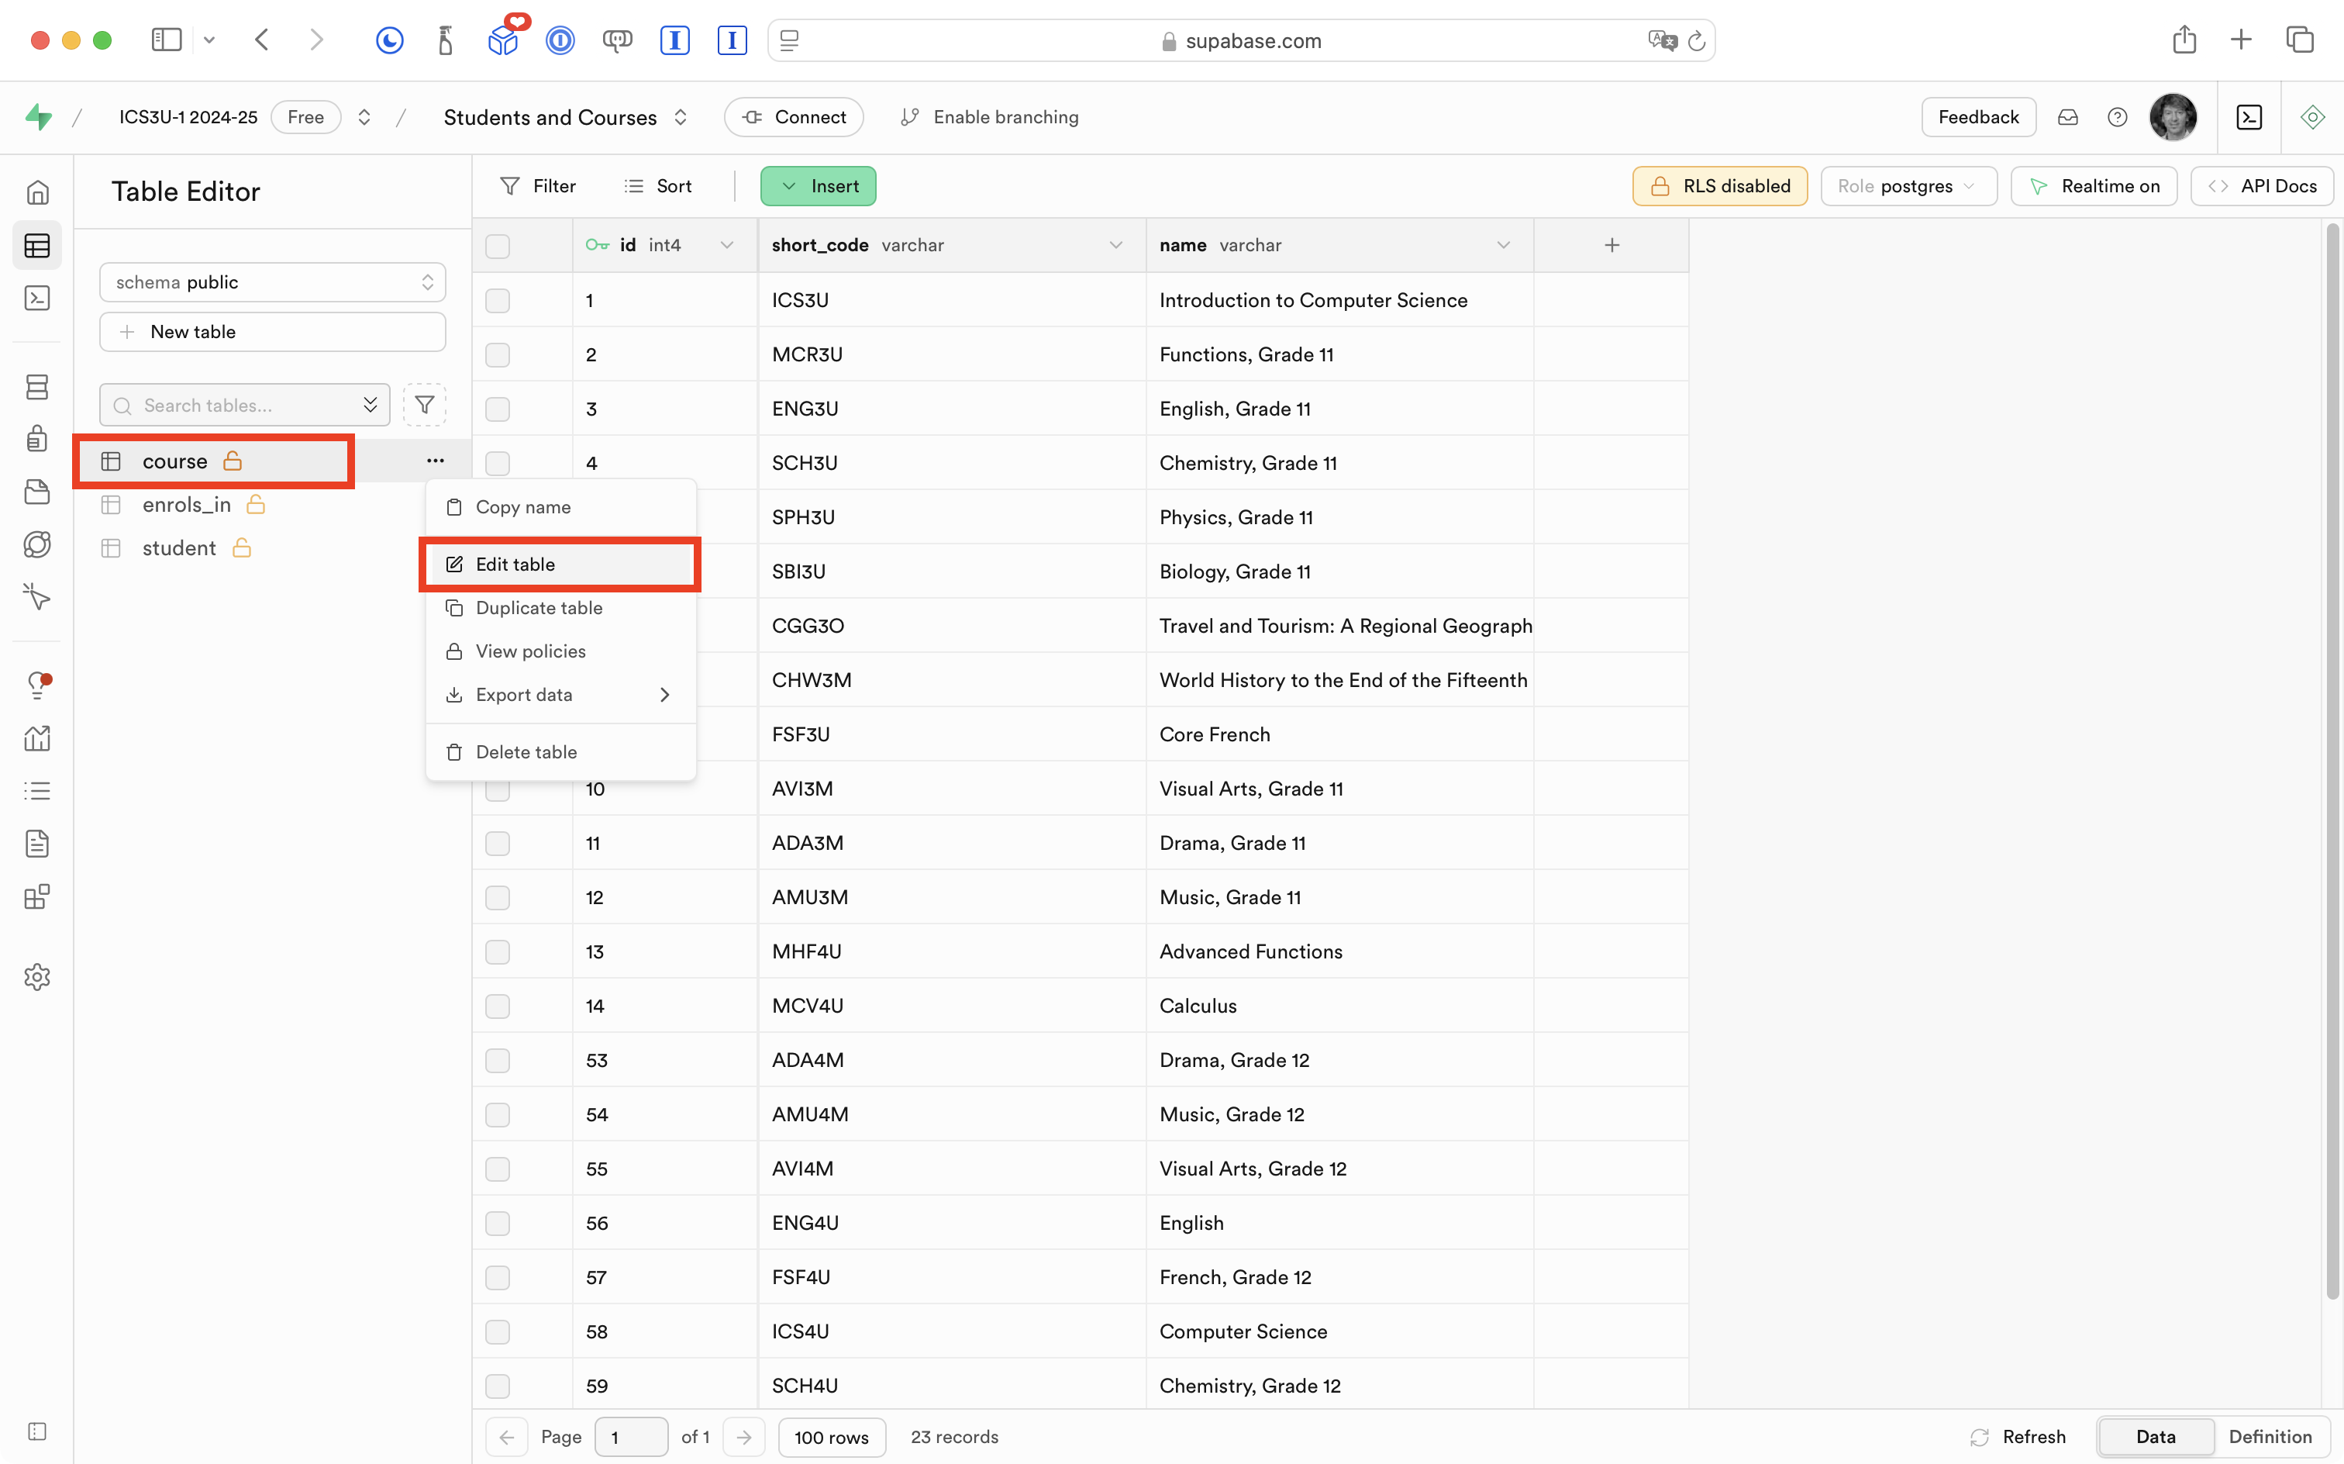
Task: Choose Duplicate table from context menu
Action: pos(539,608)
